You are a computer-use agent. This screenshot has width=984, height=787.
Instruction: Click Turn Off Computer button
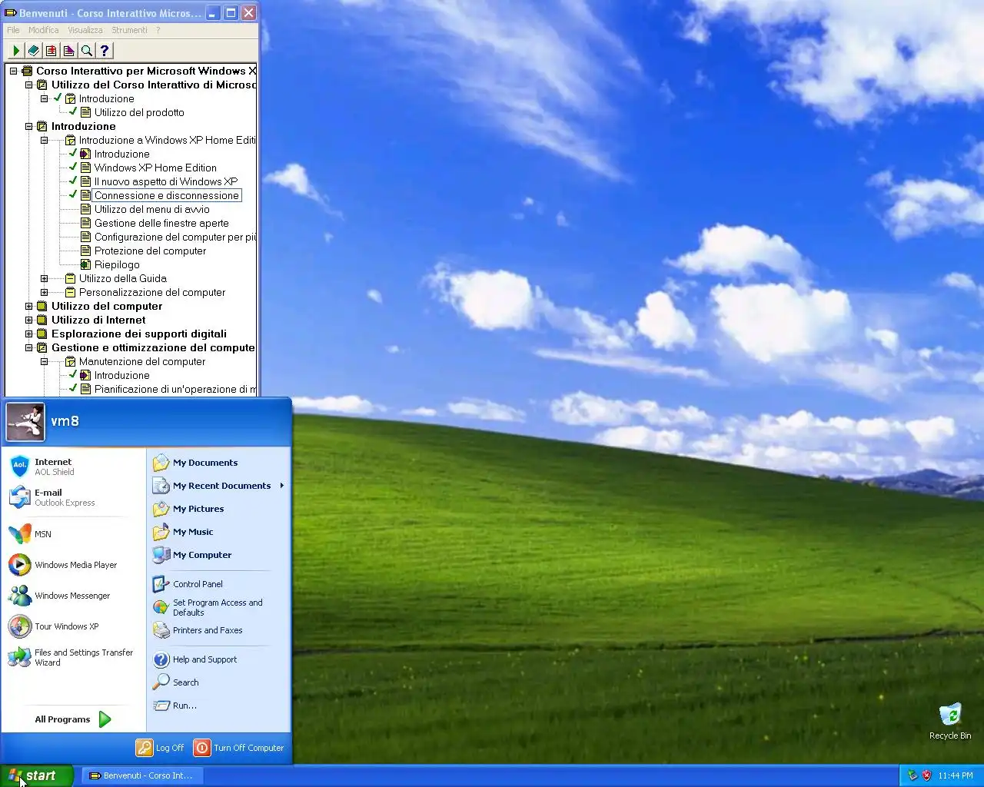coord(239,748)
